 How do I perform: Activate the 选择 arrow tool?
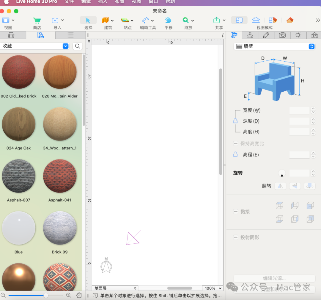pos(88,20)
